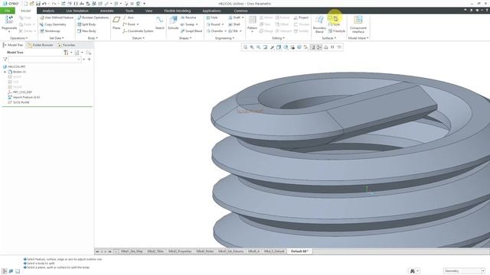Launch the Freestyle surface tool
The height and width of the screenshot is (275, 490).
(337, 31)
